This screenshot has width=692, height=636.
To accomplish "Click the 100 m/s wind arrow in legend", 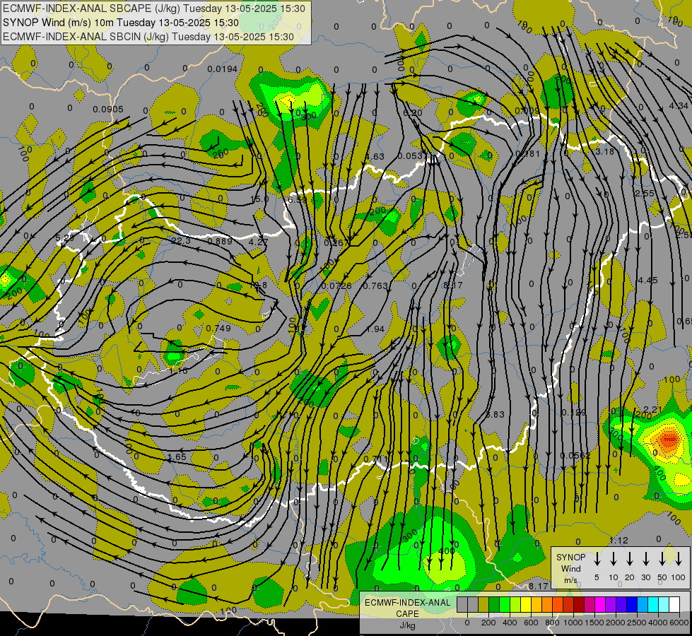I will click(x=679, y=559).
